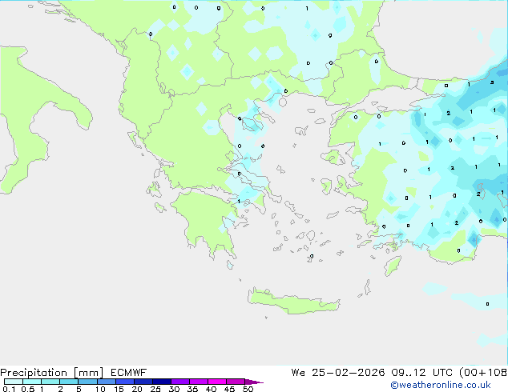This screenshot has height=392, width=508.
Task: Click the "50" legend label
Action: [x=248, y=389]
